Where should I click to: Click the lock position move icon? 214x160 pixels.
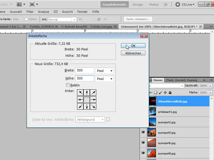(x=165, y=93)
